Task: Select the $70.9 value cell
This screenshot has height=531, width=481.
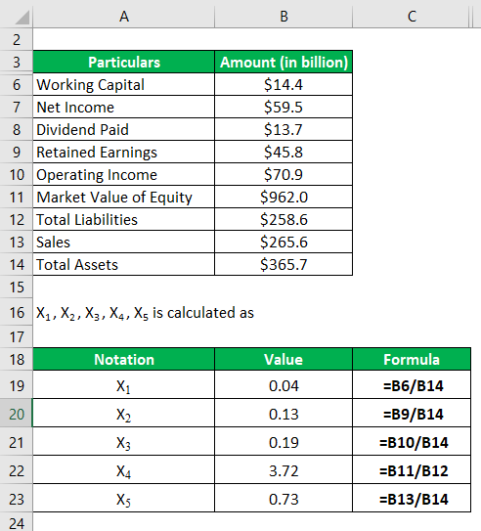Action: 284,175
